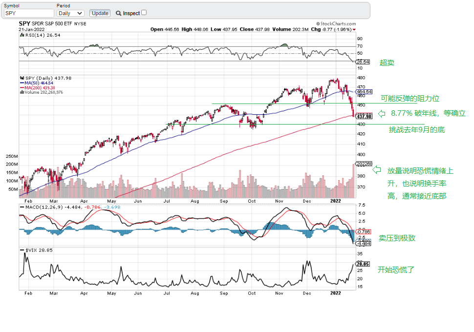
Task: Click the 437.98 last price tag on axis
Action: [x=364, y=117]
